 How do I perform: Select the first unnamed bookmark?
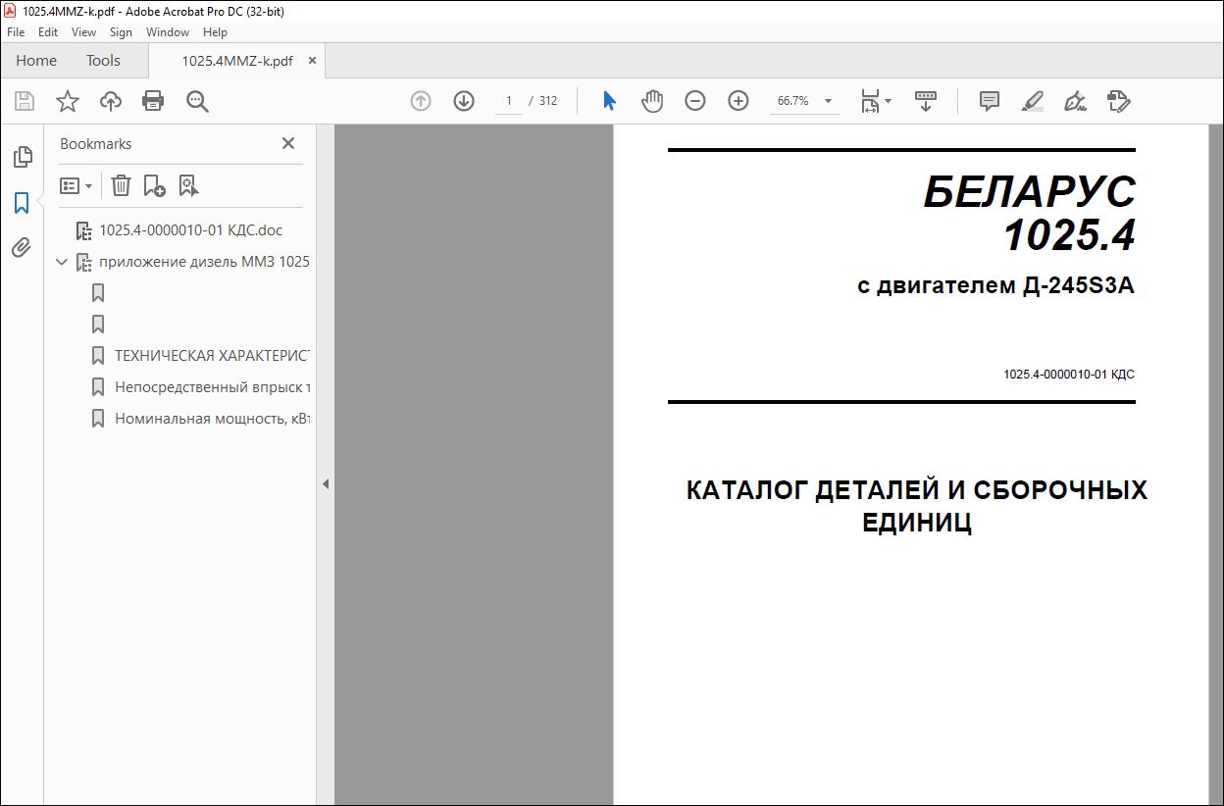[x=98, y=292]
